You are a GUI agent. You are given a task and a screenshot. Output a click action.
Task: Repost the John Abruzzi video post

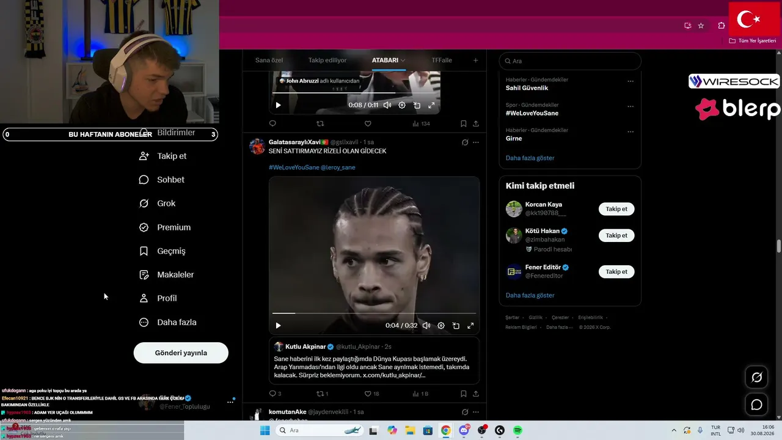(x=320, y=123)
